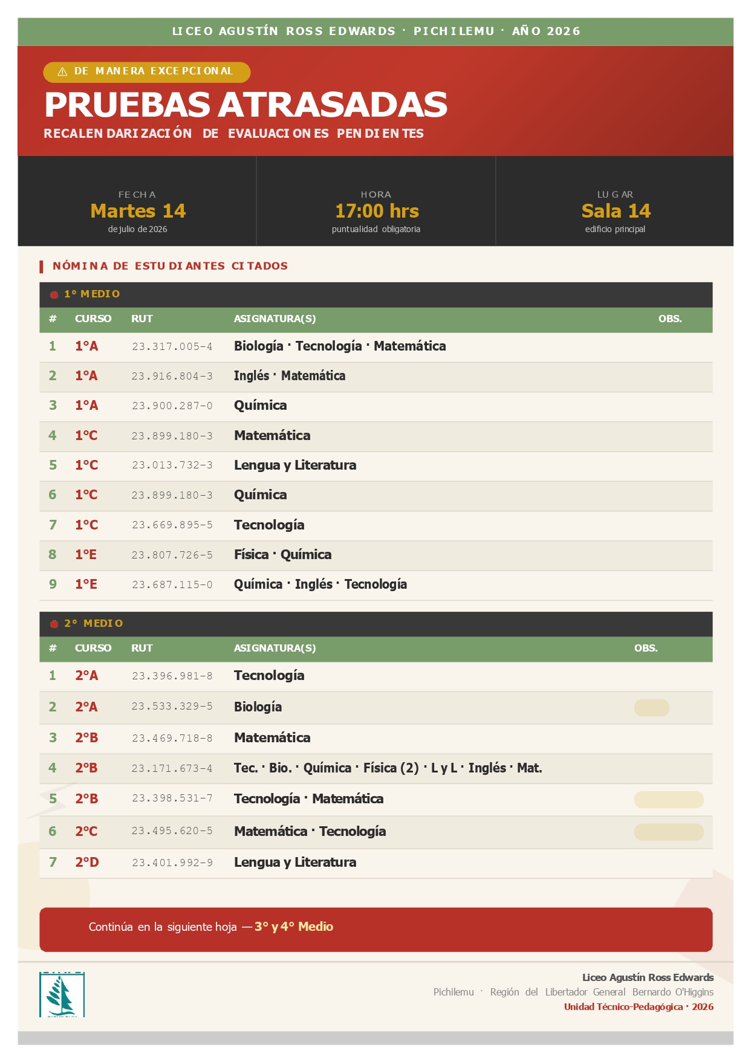Select the DE MANERA EXCEPCIONAL badge
Screen dimensions: 751x1062
(x=147, y=72)
